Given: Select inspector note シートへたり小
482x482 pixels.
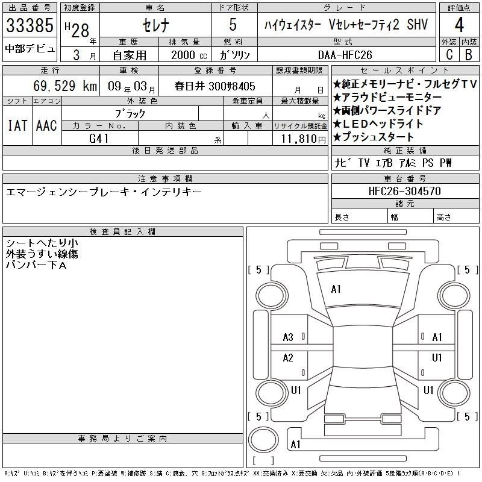Looking at the screenshot, I should click(x=42, y=243).
